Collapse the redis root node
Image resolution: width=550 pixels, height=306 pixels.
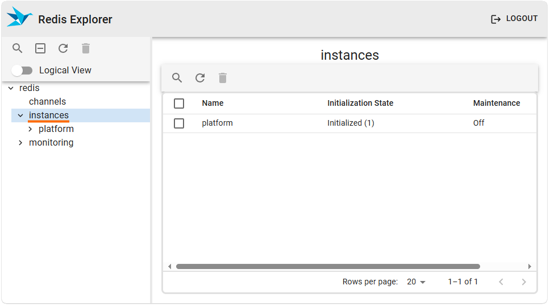(x=11, y=88)
